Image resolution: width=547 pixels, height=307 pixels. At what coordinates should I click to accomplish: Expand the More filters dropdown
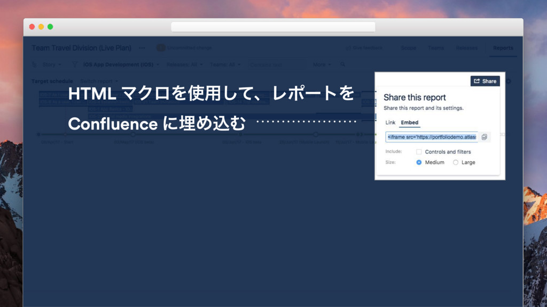(x=322, y=64)
